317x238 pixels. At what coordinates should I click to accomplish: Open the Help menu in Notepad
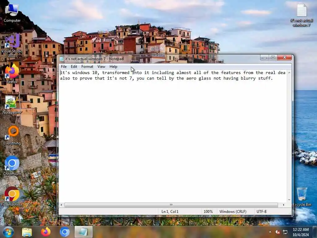pyautogui.click(x=113, y=67)
